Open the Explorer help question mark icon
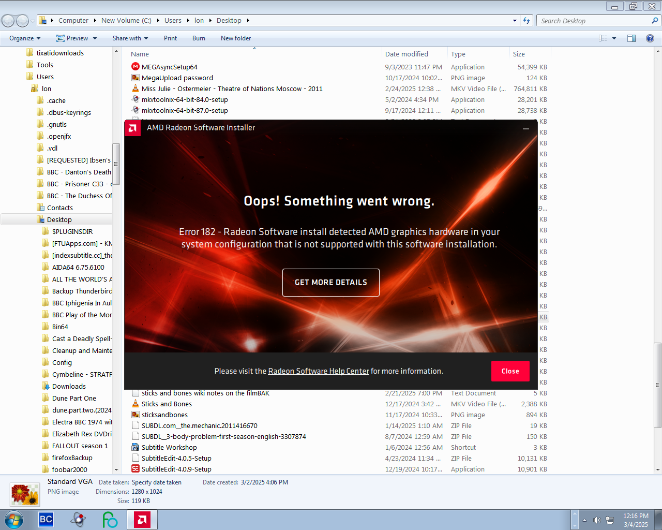Image resolution: width=662 pixels, height=530 pixels. tap(650, 38)
